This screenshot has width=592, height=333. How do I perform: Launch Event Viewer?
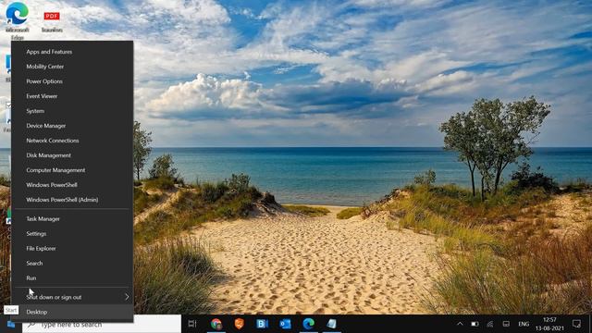pyautogui.click(x=72, y=96)
